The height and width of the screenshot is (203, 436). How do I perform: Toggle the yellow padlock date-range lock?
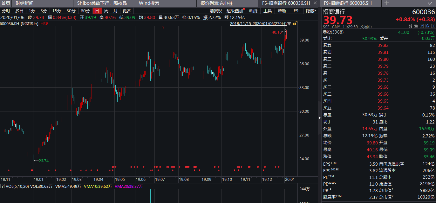pyautogui.click(x=294, y=24)
